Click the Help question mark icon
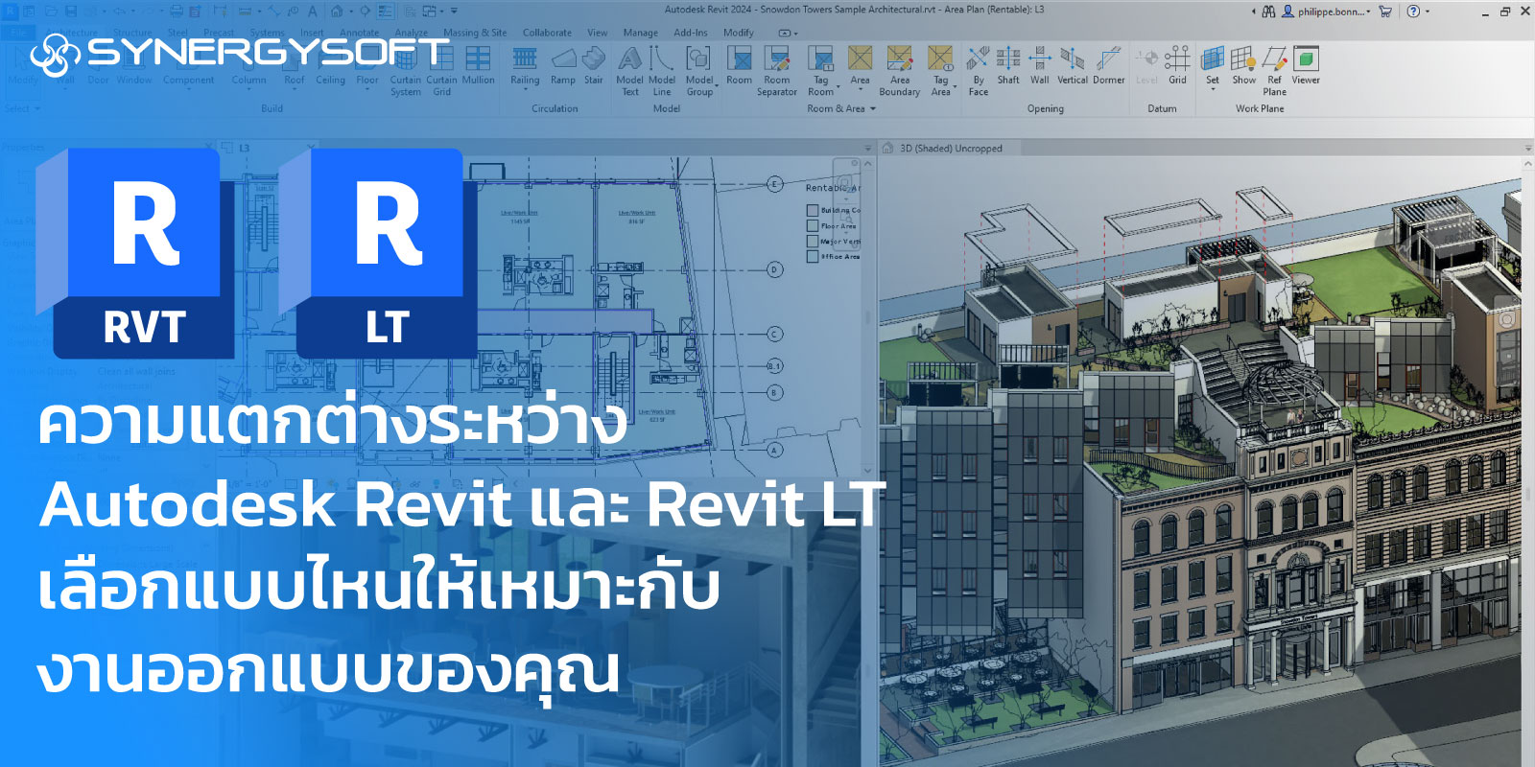The height and width of the screenshot is (767, 1535). [x=1413, y=12]
